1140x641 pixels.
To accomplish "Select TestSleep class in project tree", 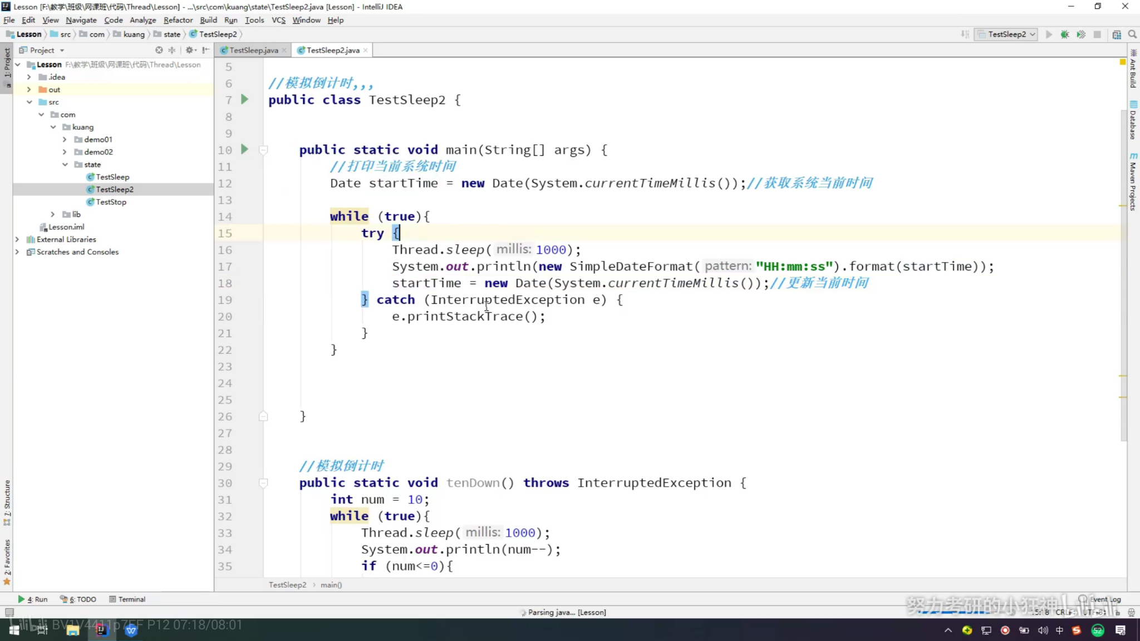I will [x=112, y=177].
